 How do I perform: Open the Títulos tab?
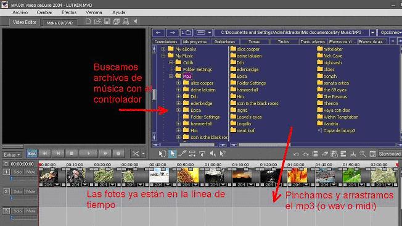[284, 41]
